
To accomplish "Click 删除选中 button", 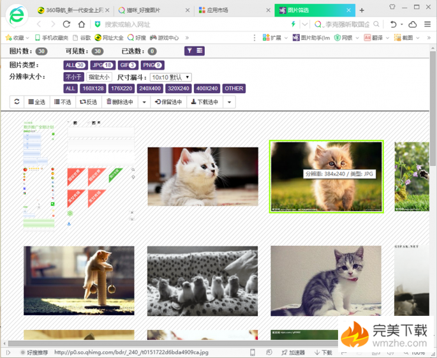I will coord(120,102).
